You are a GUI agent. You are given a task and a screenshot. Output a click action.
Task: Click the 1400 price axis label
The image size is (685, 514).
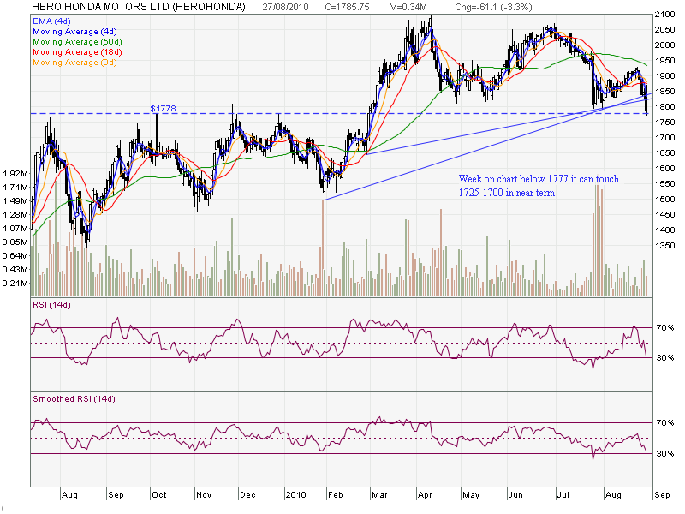point(665,230)
